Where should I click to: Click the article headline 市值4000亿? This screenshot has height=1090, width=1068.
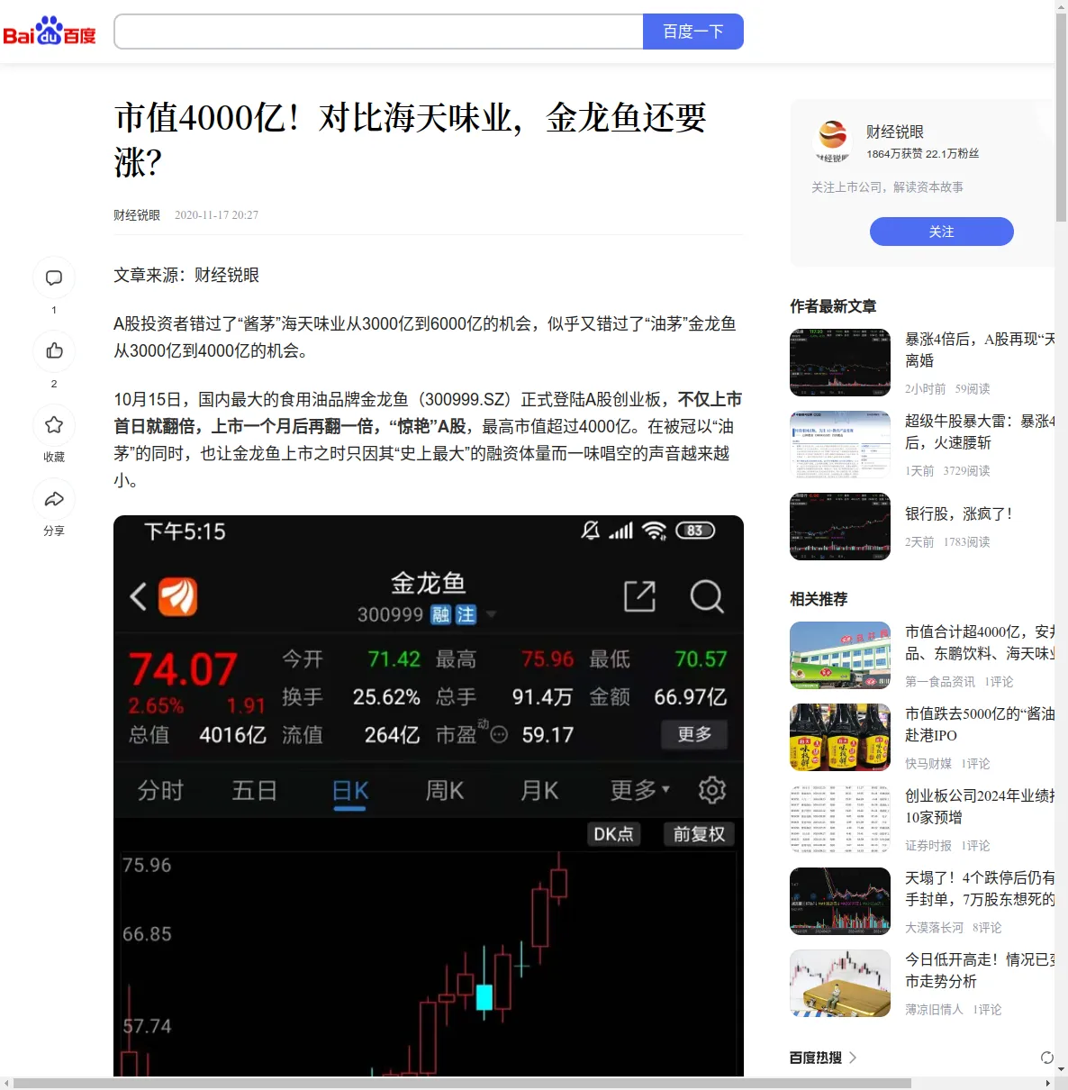[x=411, y=140]
